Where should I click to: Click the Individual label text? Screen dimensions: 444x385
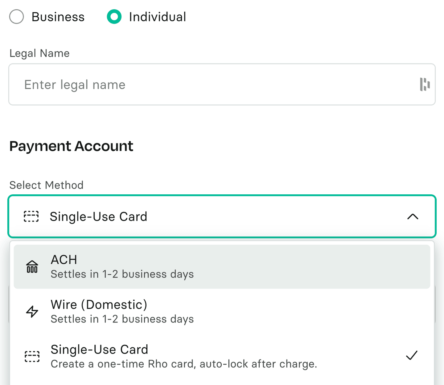click(157, 17)
